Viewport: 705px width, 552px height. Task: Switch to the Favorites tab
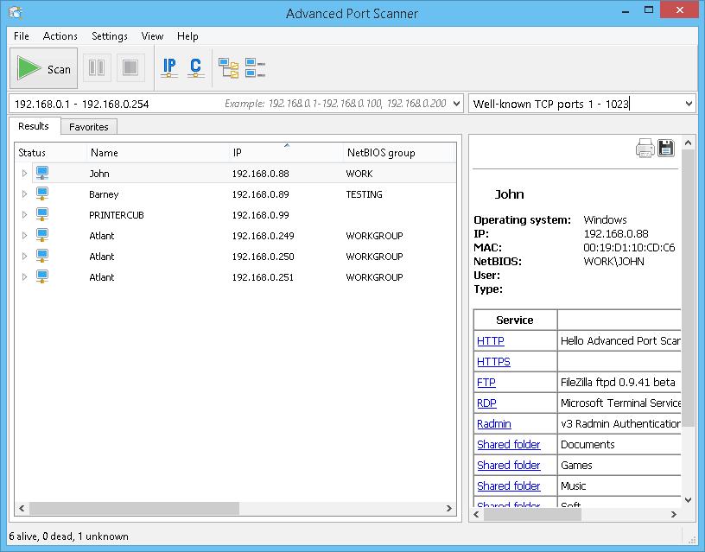[89, 127]
